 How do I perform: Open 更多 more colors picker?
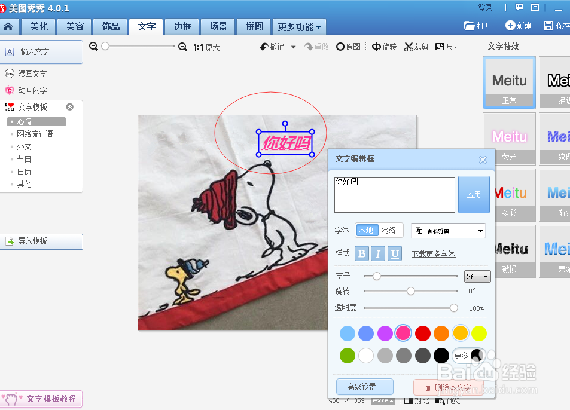[468, 356]
